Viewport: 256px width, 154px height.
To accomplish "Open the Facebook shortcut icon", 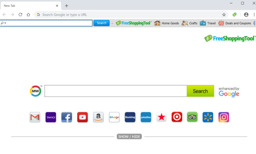I will [67, 117].
